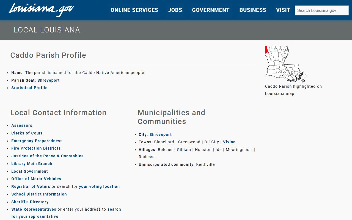Click the Gilliam village name
The width and height of the screenshot is (352, 220).
(x=184, y=150)
